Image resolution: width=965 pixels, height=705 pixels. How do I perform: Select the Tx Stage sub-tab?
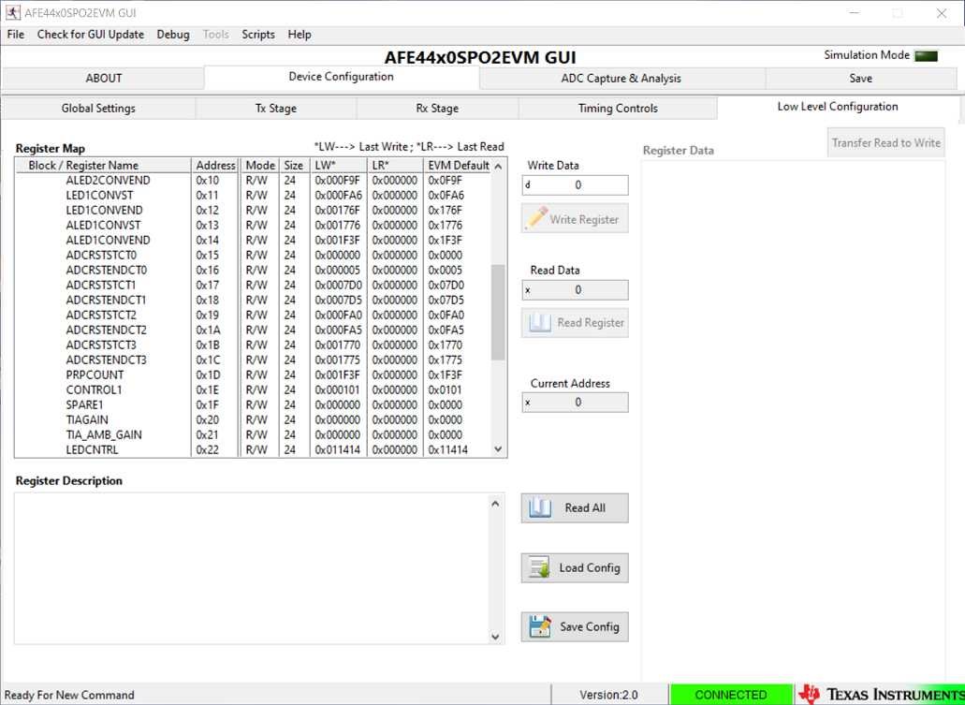pos(276,109)
